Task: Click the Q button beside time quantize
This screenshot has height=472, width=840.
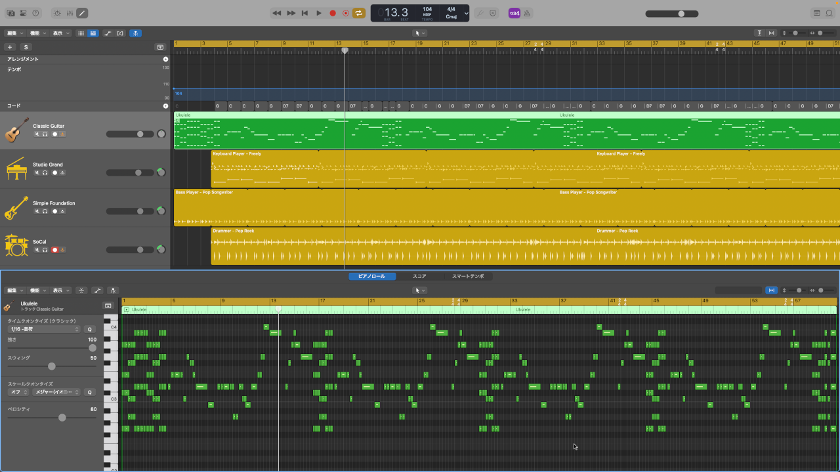Action: [90, 329]
